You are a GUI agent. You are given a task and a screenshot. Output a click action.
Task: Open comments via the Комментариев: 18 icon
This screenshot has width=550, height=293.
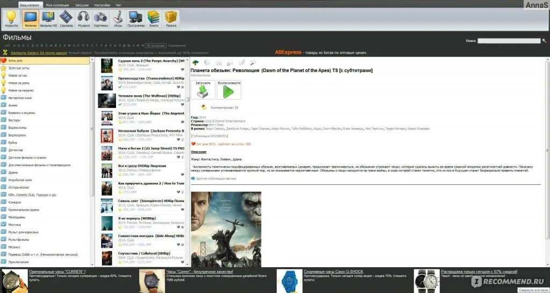tap(204, 108)
